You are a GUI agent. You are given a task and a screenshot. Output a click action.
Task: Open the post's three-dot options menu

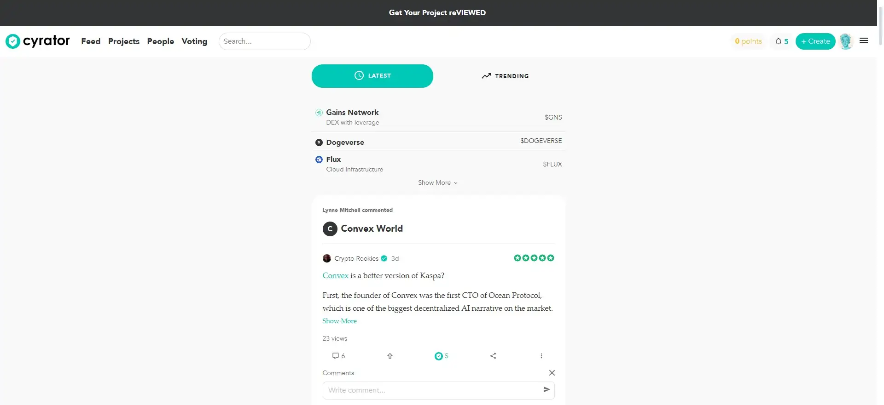(541, 356)
